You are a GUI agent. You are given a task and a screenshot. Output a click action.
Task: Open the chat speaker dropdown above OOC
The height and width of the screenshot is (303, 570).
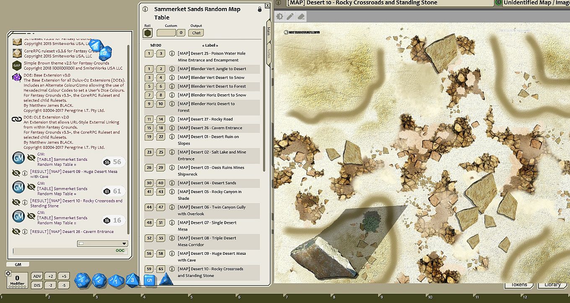click(x=103, y=243)
